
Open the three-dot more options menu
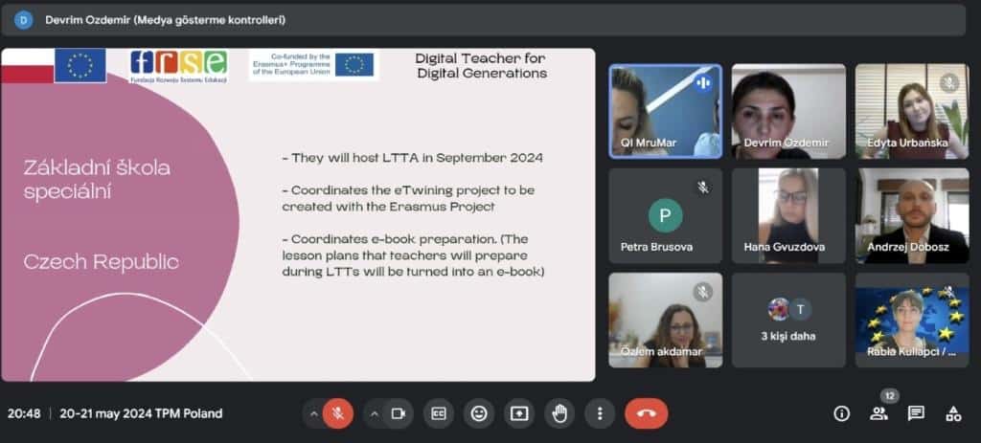tap(600, 413)
